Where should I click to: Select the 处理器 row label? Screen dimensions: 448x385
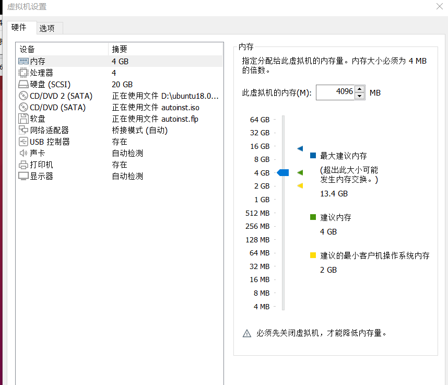41,73
